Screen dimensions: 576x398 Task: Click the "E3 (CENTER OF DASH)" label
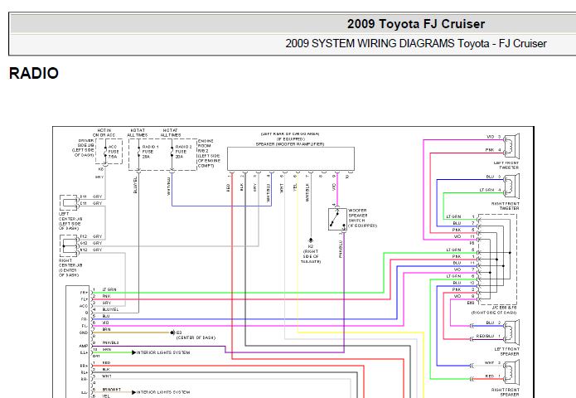click(x=196, y=335)
